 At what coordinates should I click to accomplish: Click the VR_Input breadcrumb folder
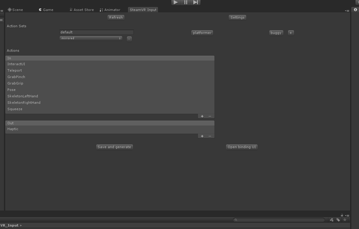(x=10, y=225)
